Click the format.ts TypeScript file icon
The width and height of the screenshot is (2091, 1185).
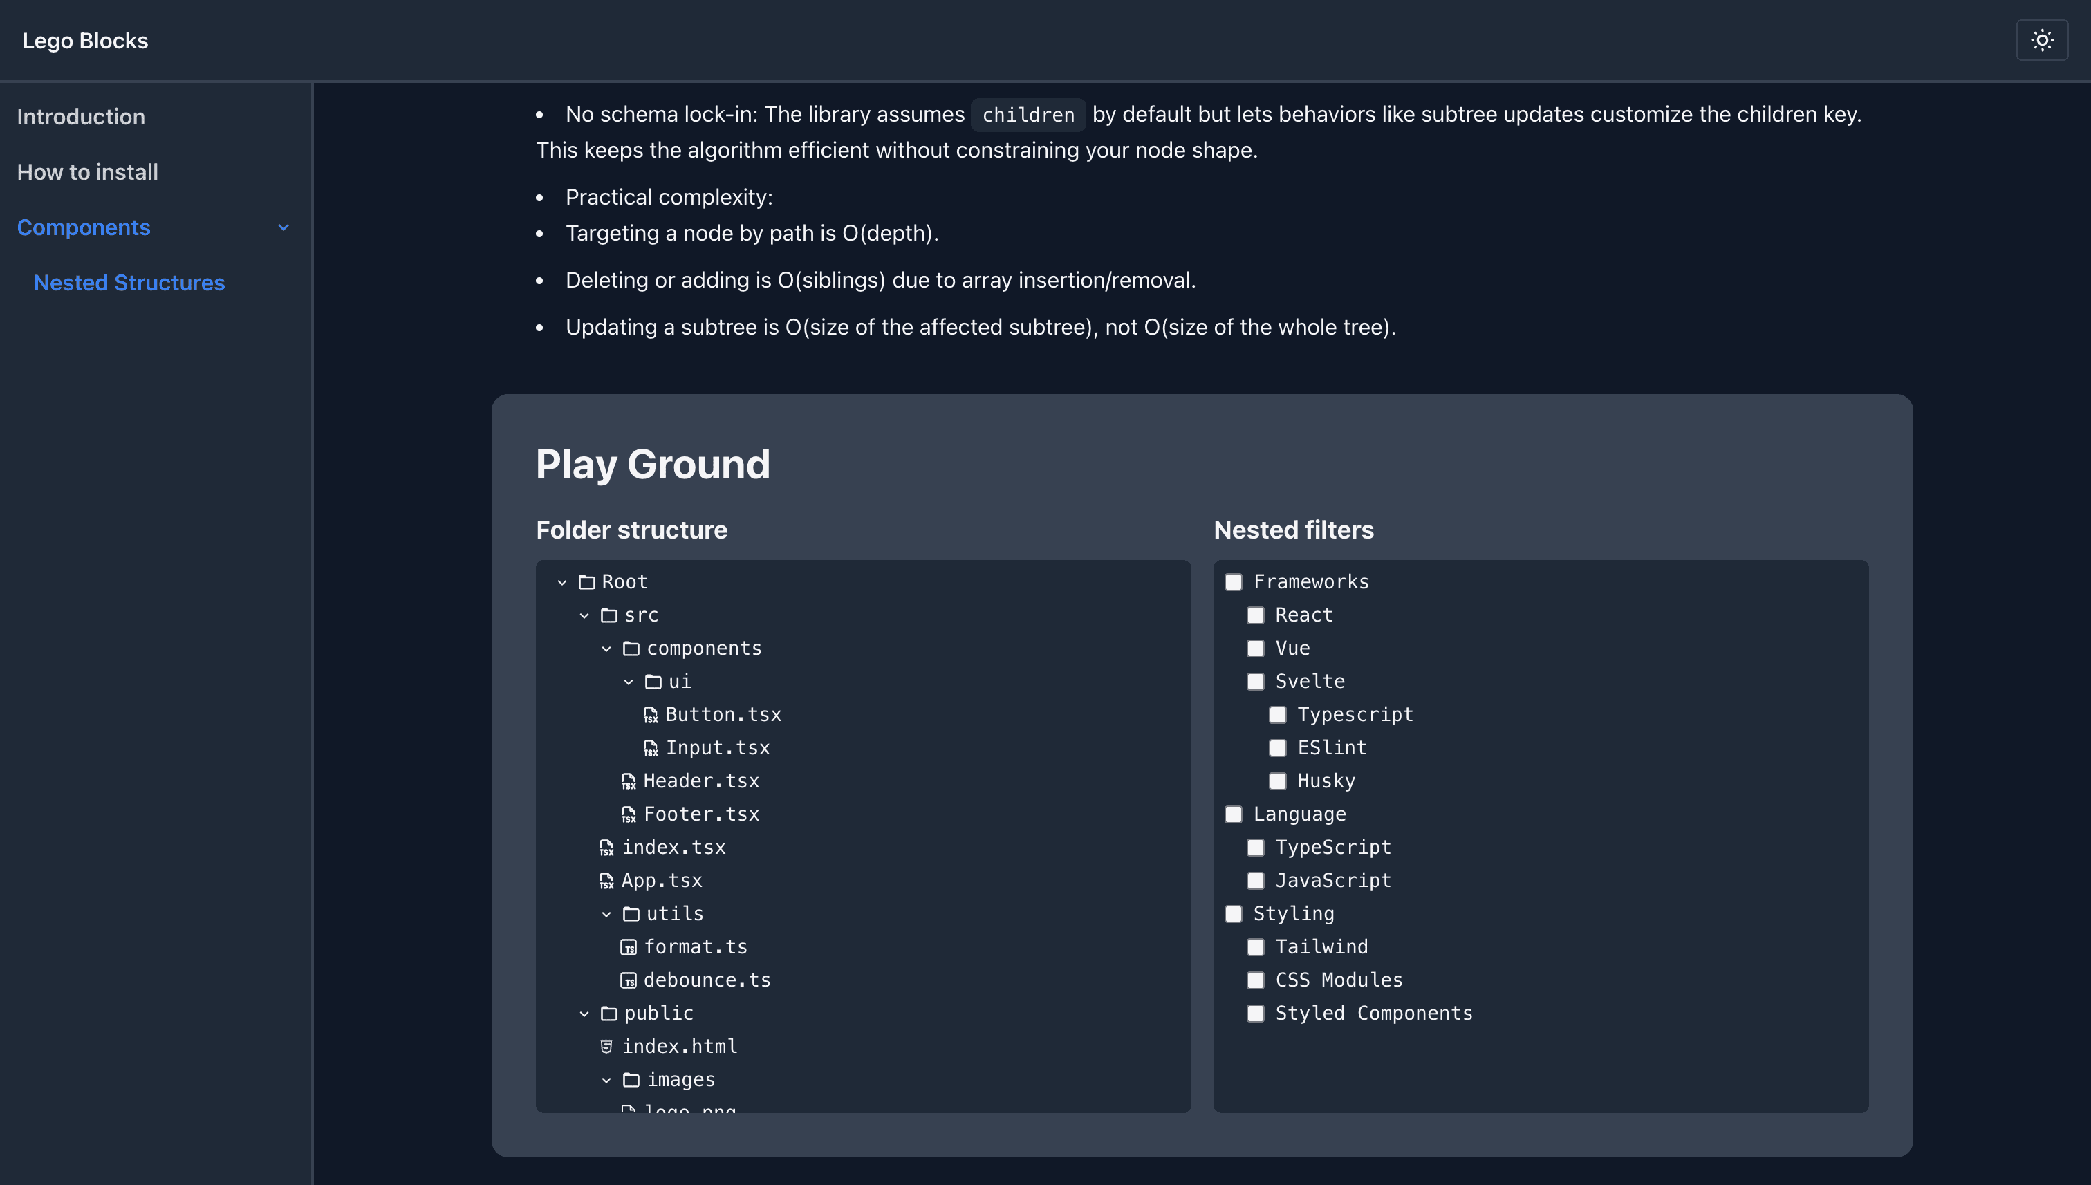pos(629,947)
